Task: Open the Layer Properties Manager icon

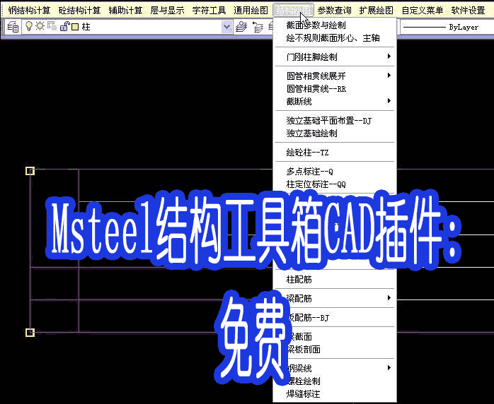Action: (x=13, y=27)
